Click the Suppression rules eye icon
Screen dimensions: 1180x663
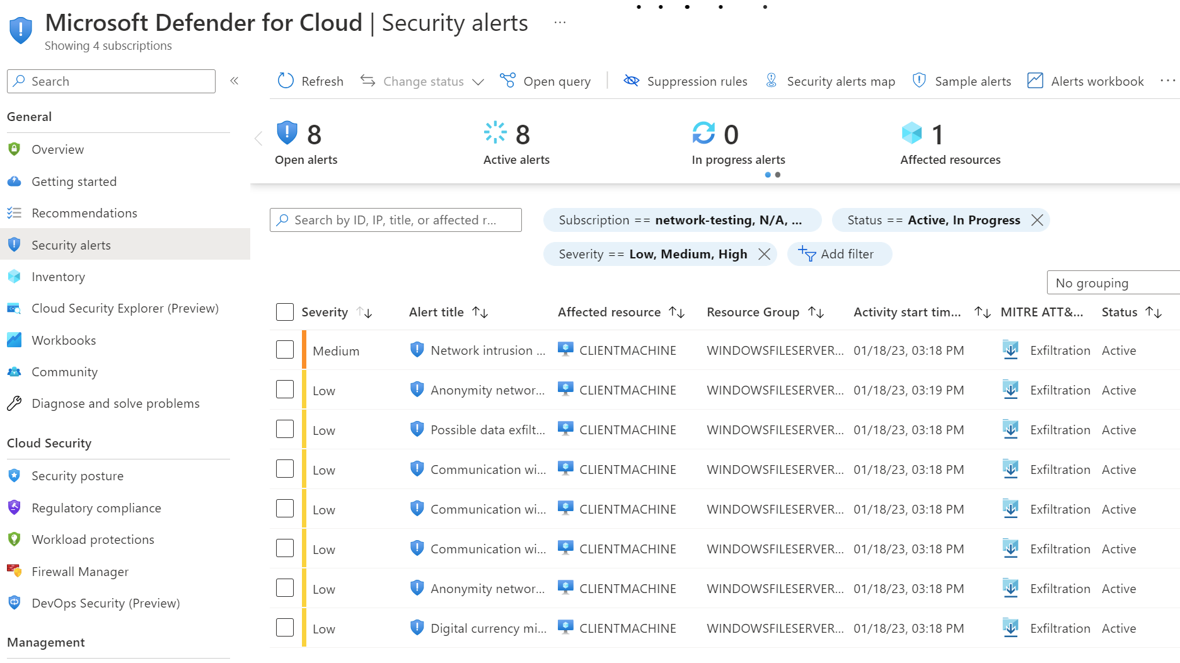(631, 81)
